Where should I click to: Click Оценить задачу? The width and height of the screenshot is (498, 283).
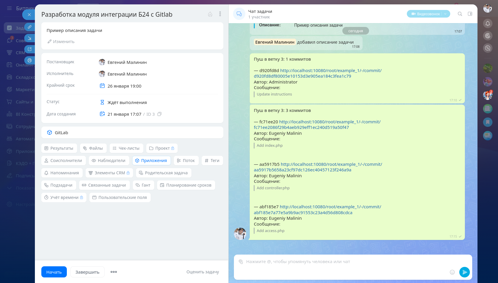click(203, 272)
